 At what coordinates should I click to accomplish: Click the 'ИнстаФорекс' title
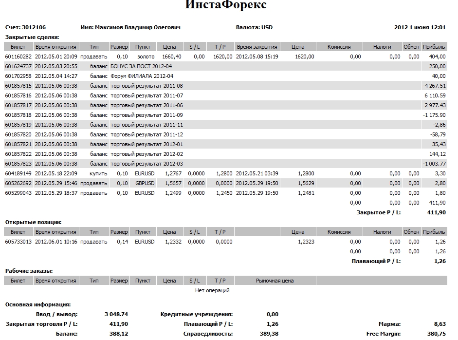pyautogui.click(x=226, y=5)
